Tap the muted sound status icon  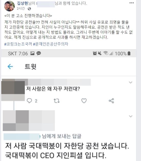pyautogui.click(x=100, y=53)
